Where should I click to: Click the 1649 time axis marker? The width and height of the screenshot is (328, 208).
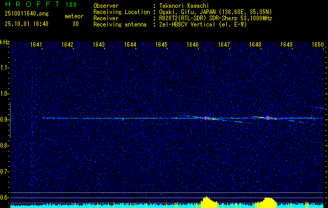(x=286, y=44)
